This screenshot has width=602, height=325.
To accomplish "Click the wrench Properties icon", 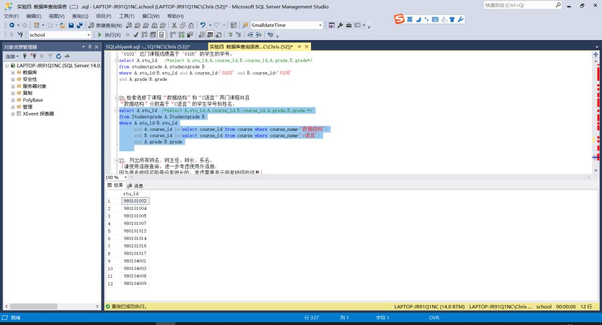I will [340, 25].
